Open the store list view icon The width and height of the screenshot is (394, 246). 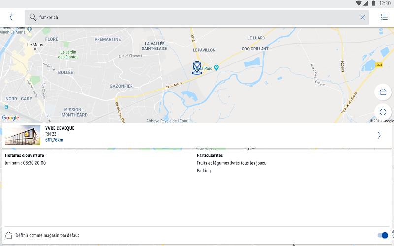384,17
